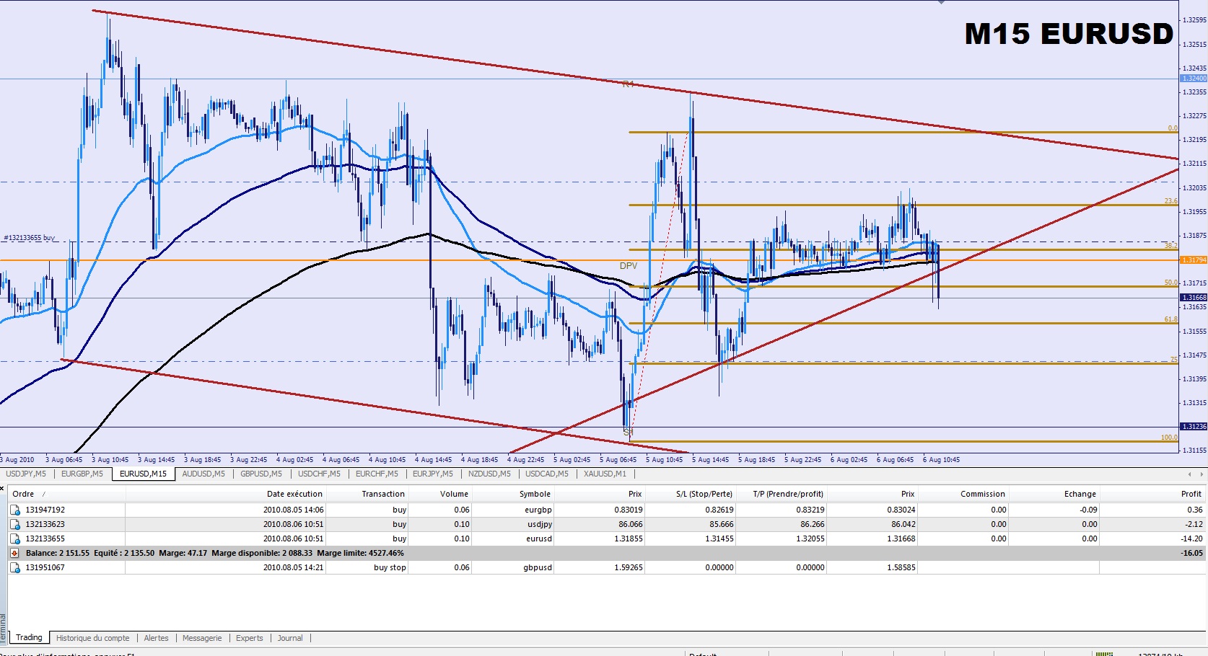Image resolution: width=1208 pixels, height=656 pixels.
Task: Open the Historique du compte tab
Action: click(93, 638)
